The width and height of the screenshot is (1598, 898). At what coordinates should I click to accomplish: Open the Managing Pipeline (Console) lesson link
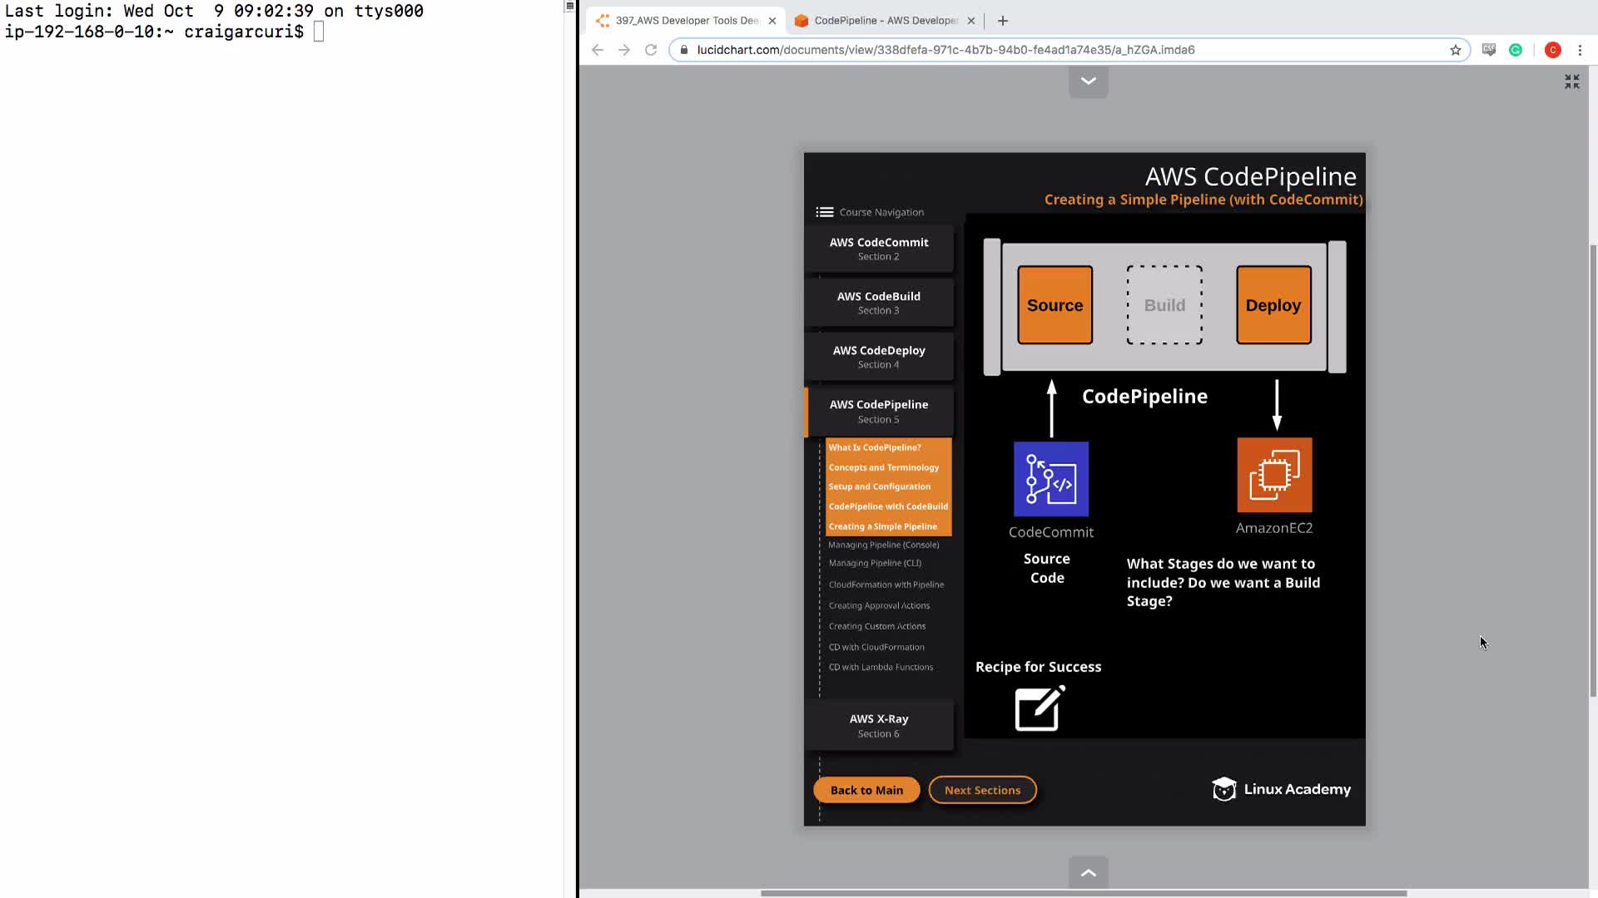(x=883, y=545)
